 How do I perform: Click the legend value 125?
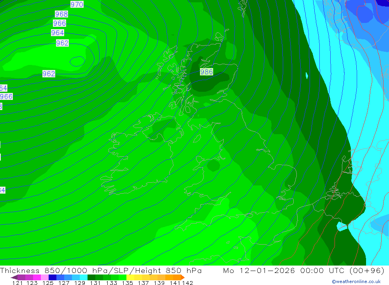48,283
